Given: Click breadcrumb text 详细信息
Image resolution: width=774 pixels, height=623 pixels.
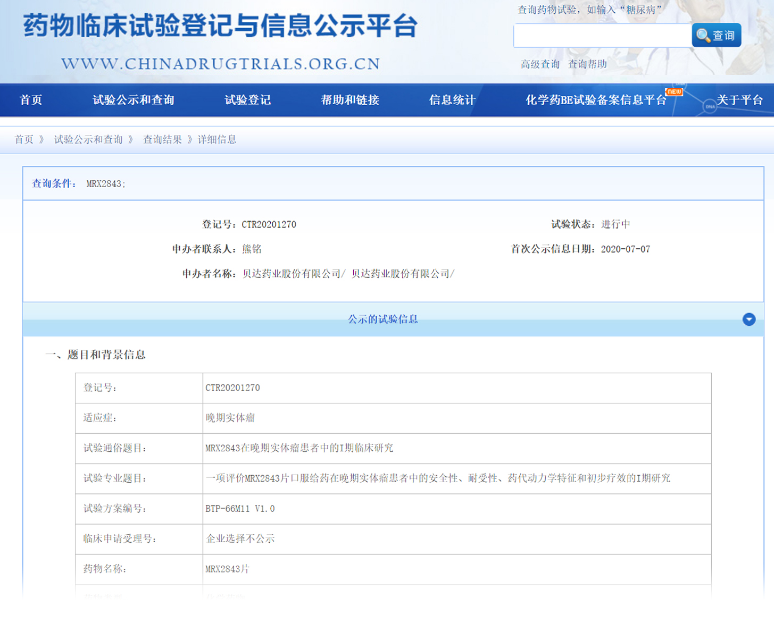Looking at the screenshot, I should coord(217,139).
